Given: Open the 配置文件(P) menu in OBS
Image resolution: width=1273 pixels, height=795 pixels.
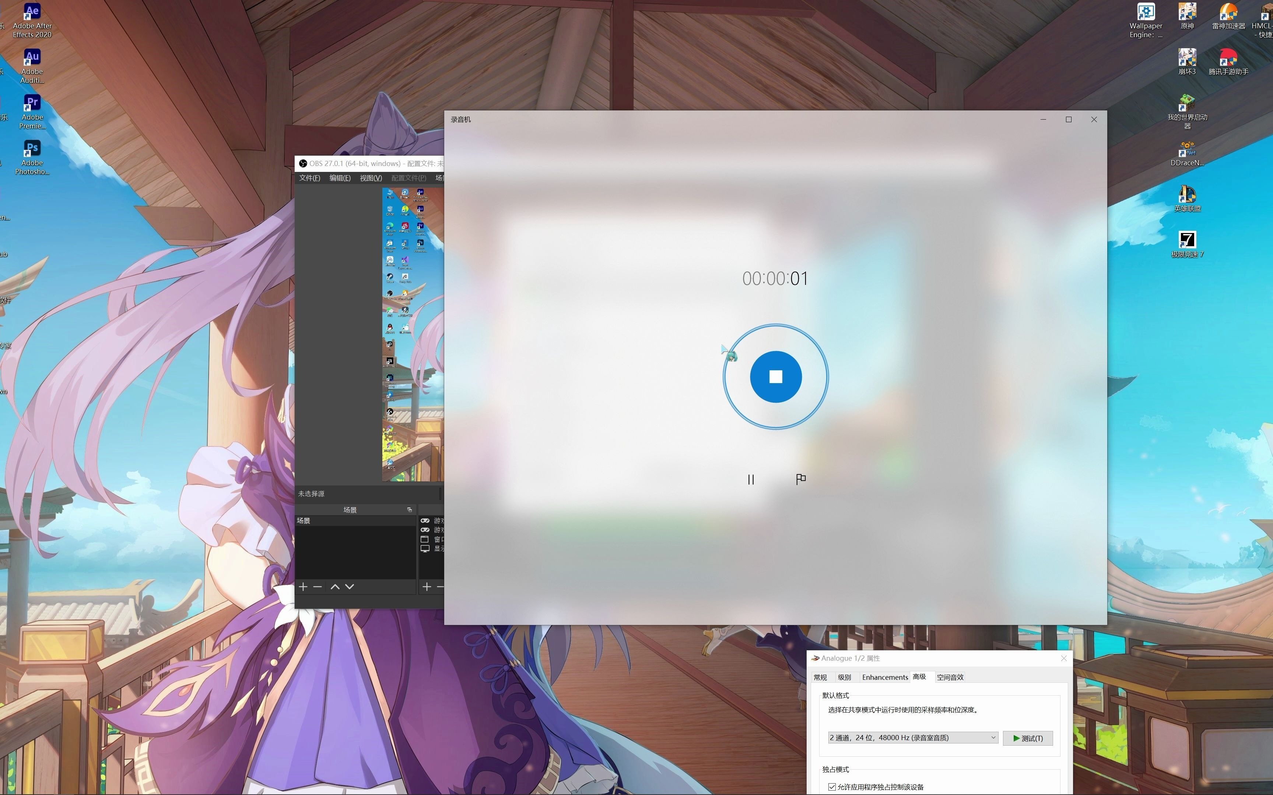Looking at the screenshot, I should (x=408, y=178).
